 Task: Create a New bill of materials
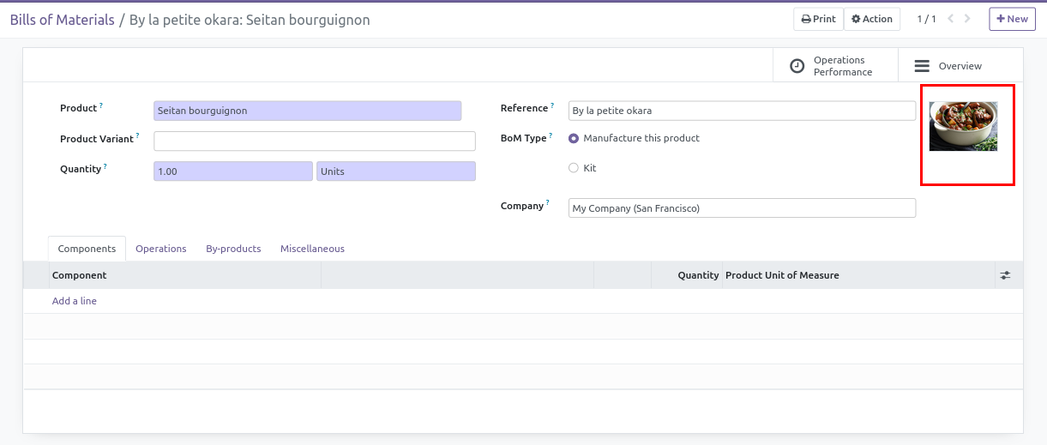pyautogui.click(x=1012, y=19)
